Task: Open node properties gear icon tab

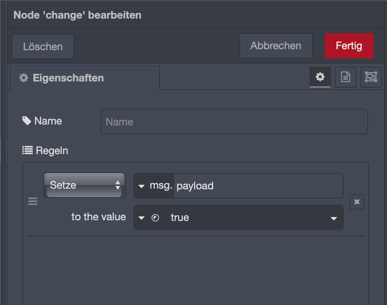Action: click(320, 77)
